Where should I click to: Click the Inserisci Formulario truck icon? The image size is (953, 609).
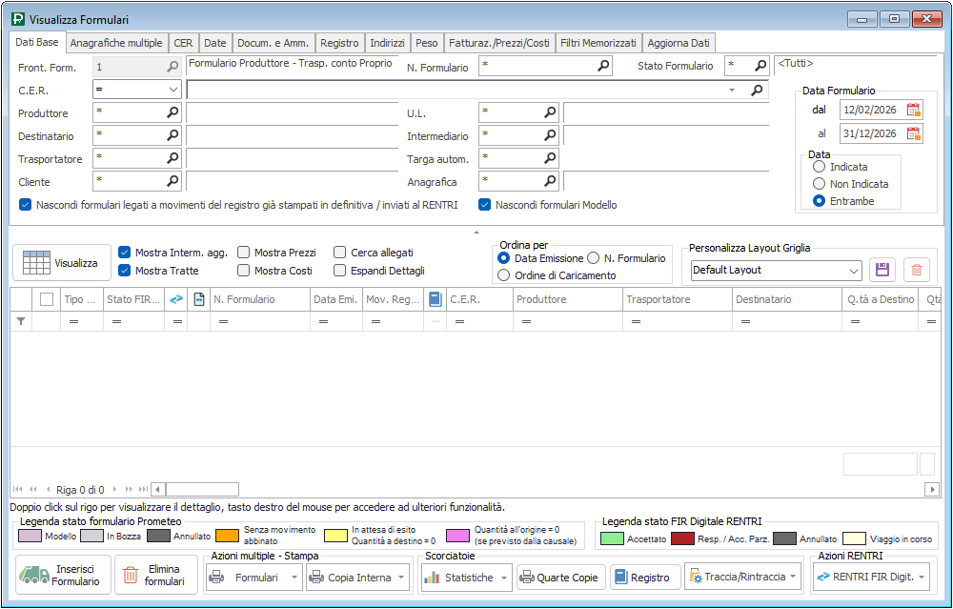(35, 575)
